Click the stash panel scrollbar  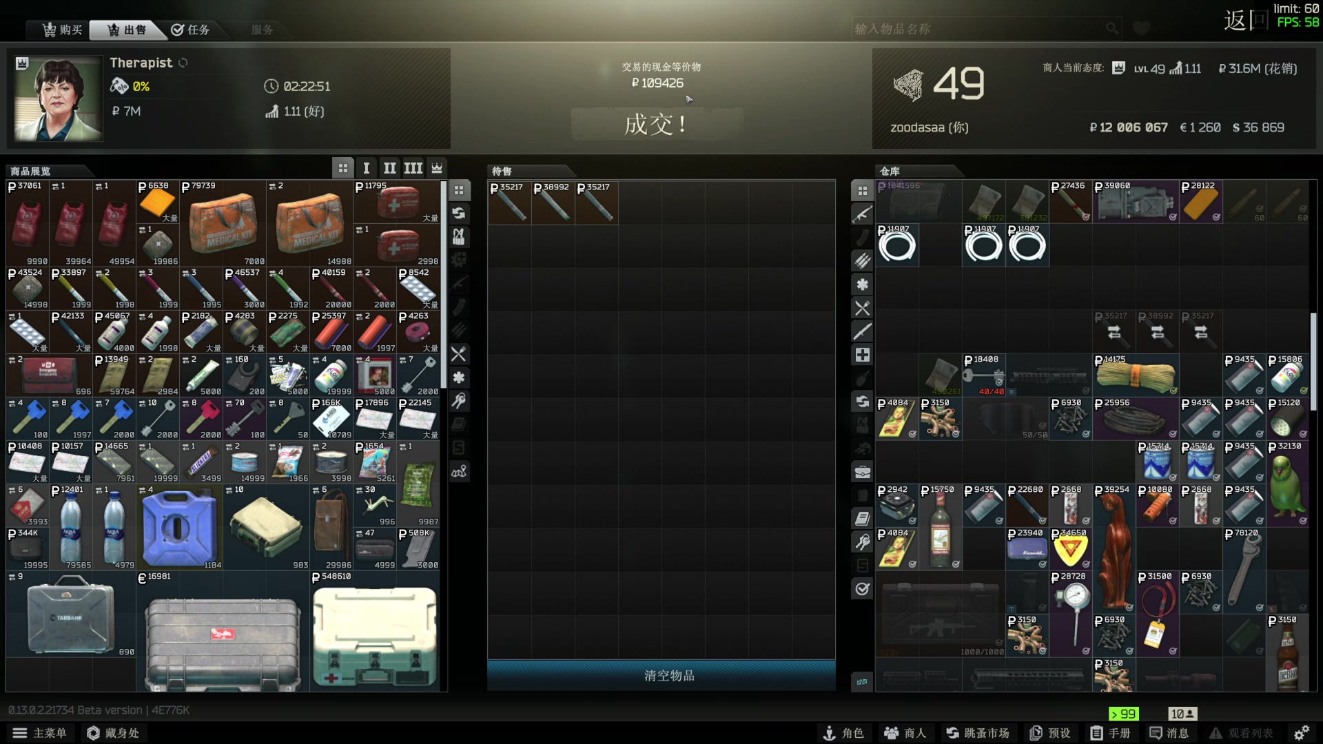pos(1313,362)
